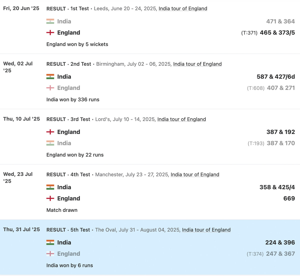The height and width of the screenshot is (276, 300).
Task: Click 'India won by 6 runs' result
Action: pyautogui.click(x=70, y=265)
